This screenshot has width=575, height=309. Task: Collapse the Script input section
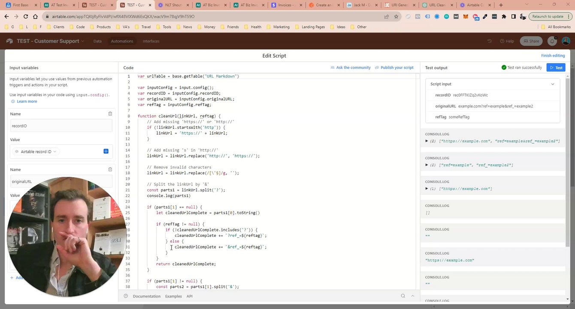553,84
